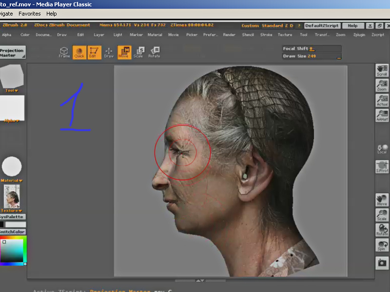This screenshot has width=390, height=292.
Task: Open the Stencil menu
Action: [248, 35]
